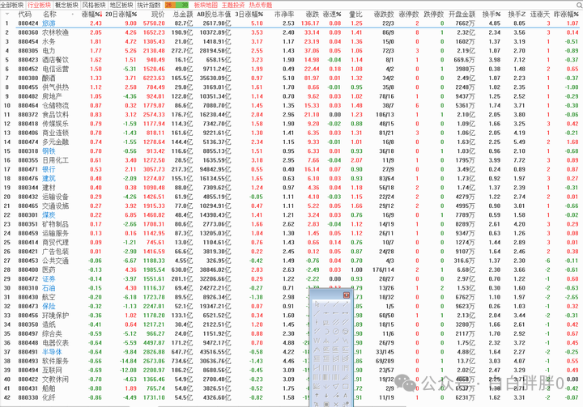Image resolution: width=583 pixels, height=407 pixels.
Task: Select the arc drawing tool in palette
Action: click(x=326, y=332)
